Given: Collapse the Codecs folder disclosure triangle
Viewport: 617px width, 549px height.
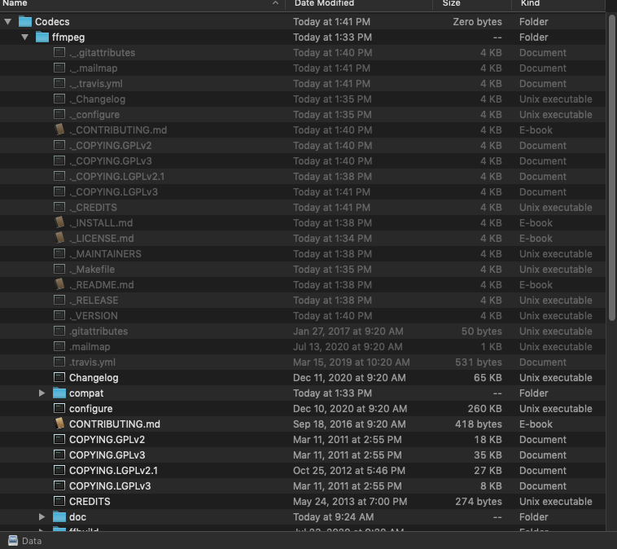Looking at the screenshot, I should tap(8, 22).
